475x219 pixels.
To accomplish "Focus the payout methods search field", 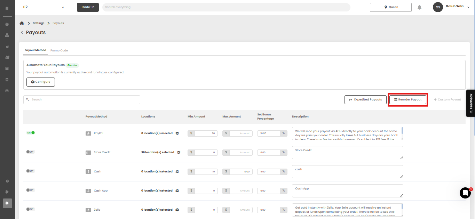I will pos(82,100).
